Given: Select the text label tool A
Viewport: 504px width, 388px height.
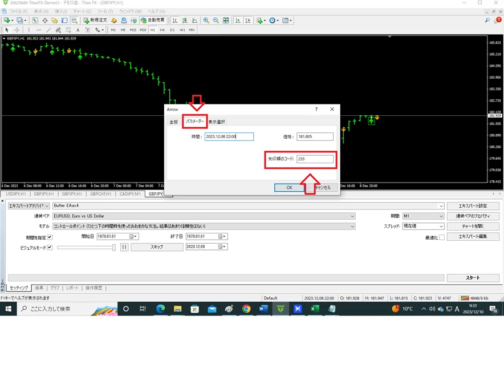Looking at the screenshot, I should coord(78,30).
